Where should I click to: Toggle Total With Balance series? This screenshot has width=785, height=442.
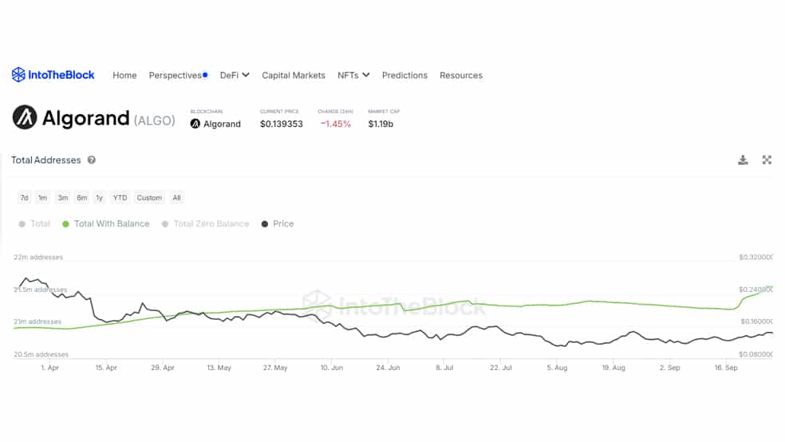(x=105, y=223)
